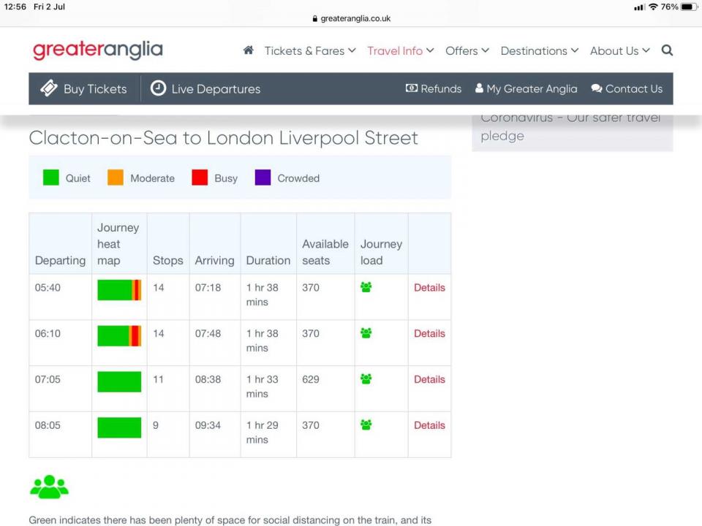Expand the Tickets & Fares menu
Image resolution: width=702 pixels, height=526 pixels.
click(310, 51)
